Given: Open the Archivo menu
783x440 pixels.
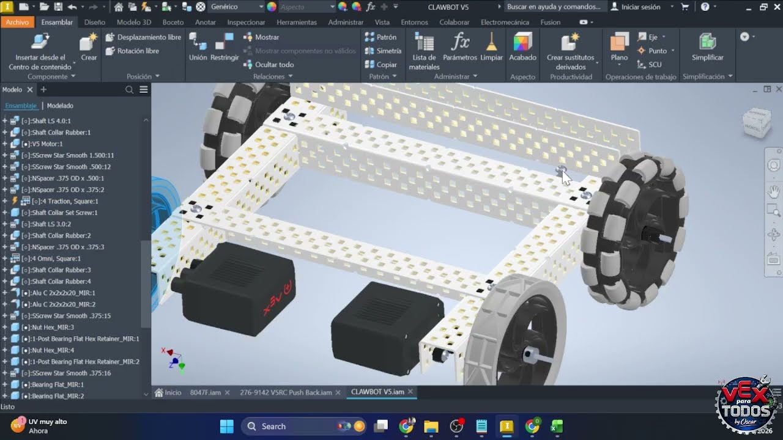Looking at the screenshot, I should point(17,22).
